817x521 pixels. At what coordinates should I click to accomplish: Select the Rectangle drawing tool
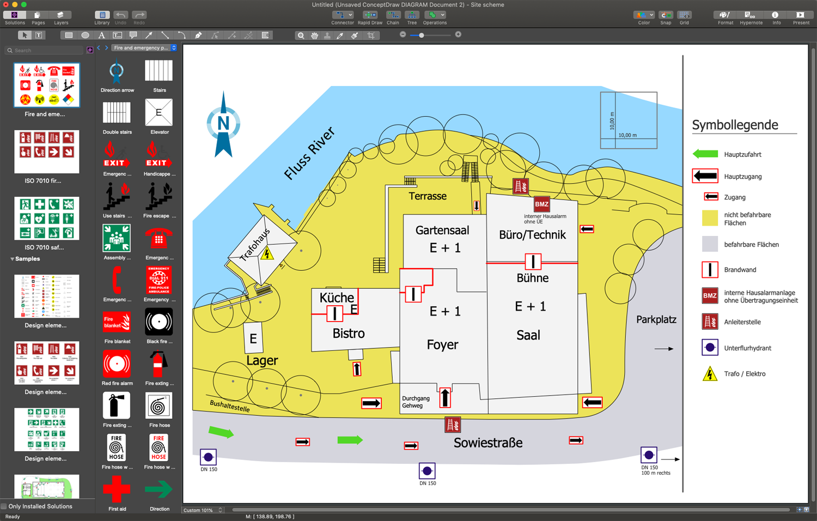[69, 35]
